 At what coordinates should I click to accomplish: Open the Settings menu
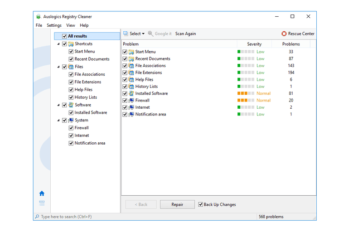pyautogui.click(x=54, y=25)
